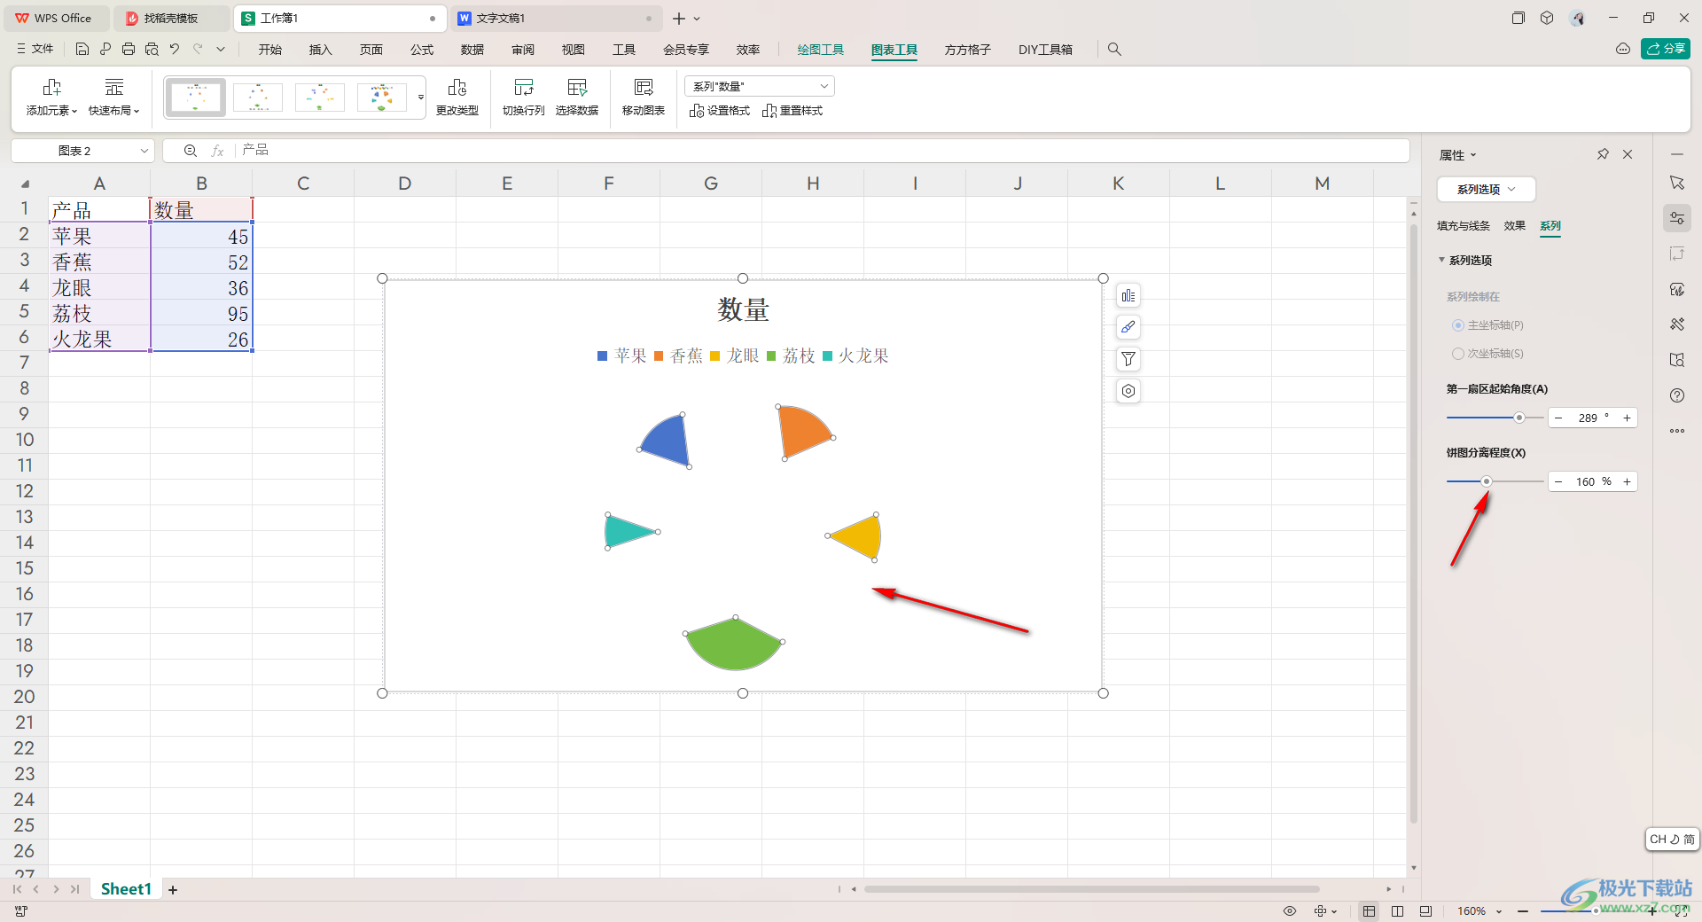
Task: Open Print Preview from quick access toolbar
Action: coord(152,50)
